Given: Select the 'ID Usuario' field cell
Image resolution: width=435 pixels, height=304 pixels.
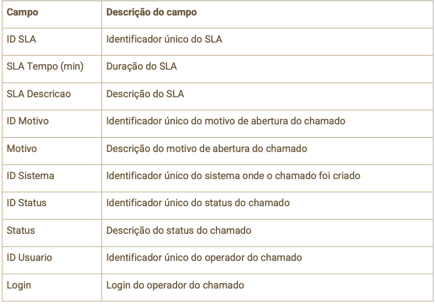Looking at the screenshot, I should click(52, 260).
